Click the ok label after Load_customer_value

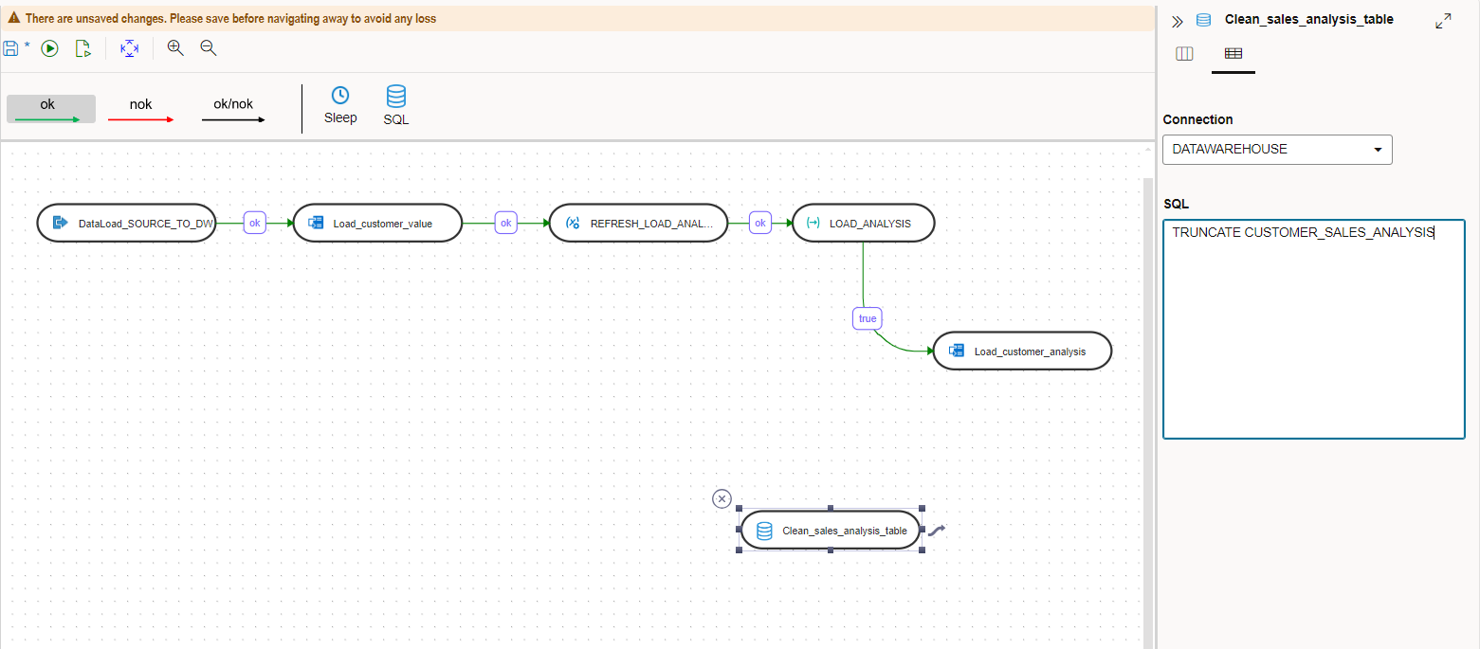coord(506,223)
